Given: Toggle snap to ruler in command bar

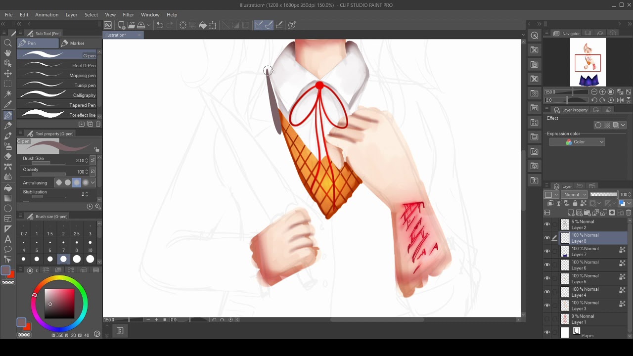Looking at the screenshot, I should pyautogui.click(x=259, y=25).
